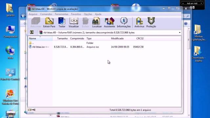Viewport: 210px width, 118px height.
Task: Open the Localizar search tool
Action: tap(97, 23)
